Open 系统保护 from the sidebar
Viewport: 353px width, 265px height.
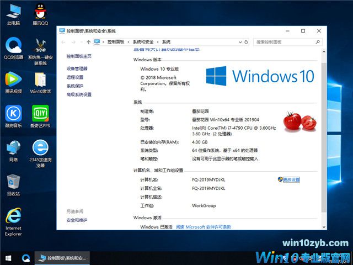[x=75, y=86]
